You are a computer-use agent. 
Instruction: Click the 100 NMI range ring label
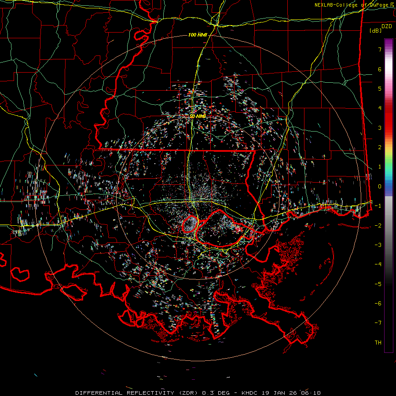(198, 35)
